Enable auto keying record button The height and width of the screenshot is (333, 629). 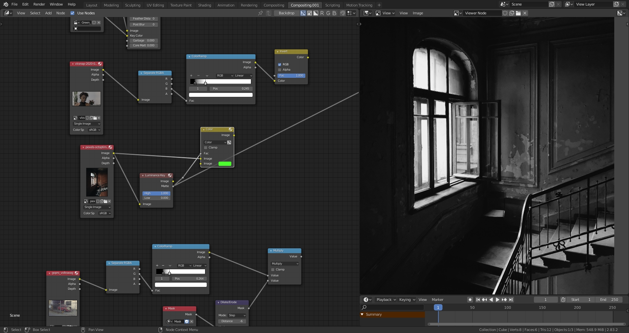(470, 300)
